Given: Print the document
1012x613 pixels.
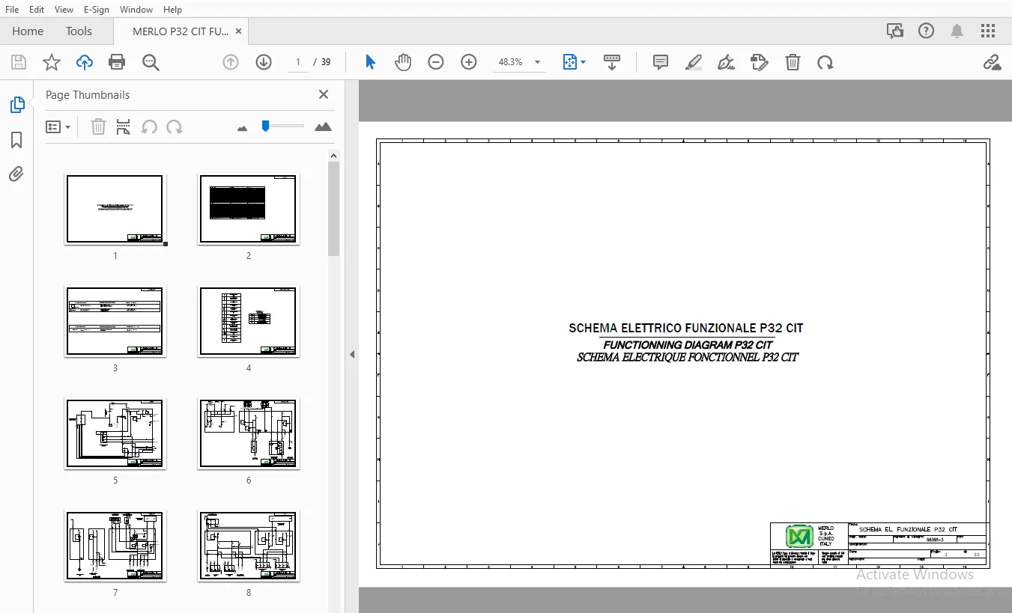Looking at the screenshot, I should click(117, 62).
